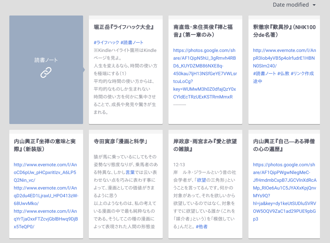This screenshot has height=243, width=330.
Task: Click text ※Kindleハイライト箇所はKindle
Action: 125,50
